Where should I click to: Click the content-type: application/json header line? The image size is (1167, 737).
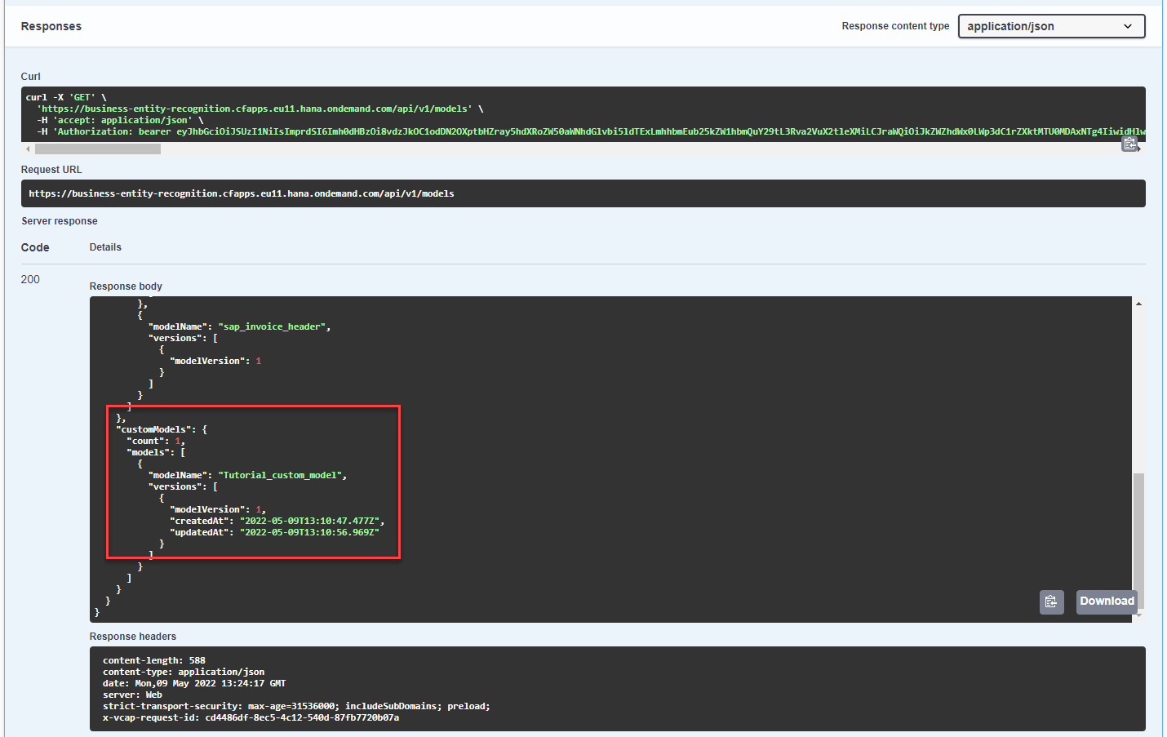[x=184, y=672]
